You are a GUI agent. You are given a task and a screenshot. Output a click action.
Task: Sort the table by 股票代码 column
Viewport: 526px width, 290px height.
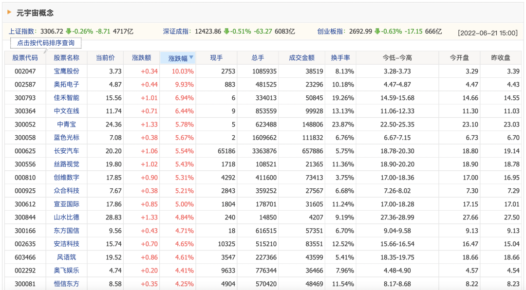tap(25, 58)
